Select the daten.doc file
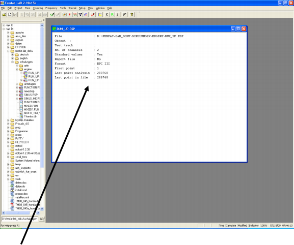The height and width of the screenshot is (245, 294). coord(21,182)
